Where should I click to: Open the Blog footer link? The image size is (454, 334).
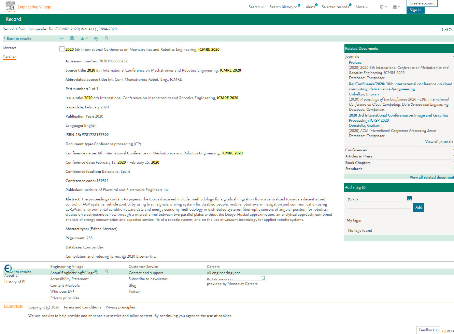[132, 285]
